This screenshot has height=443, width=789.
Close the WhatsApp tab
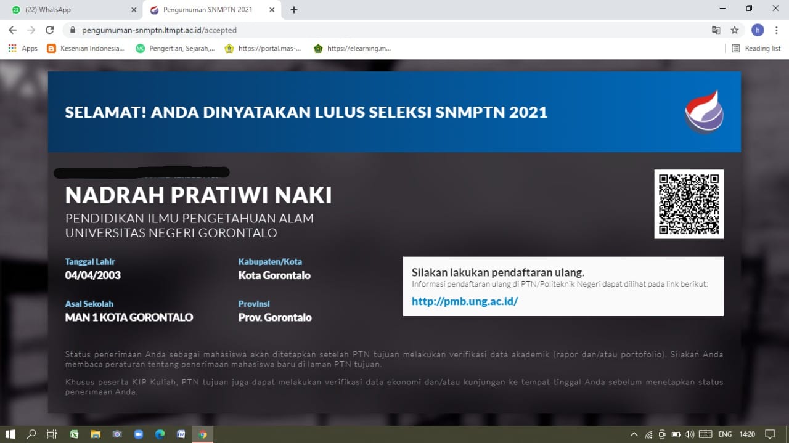[x=134, y=10]
